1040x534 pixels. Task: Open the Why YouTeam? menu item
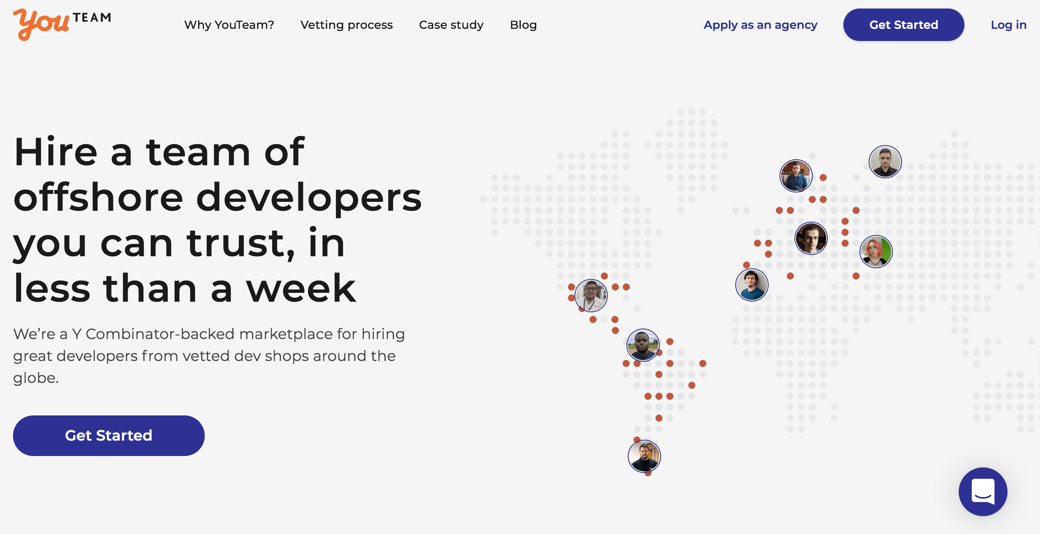[229, 25]
